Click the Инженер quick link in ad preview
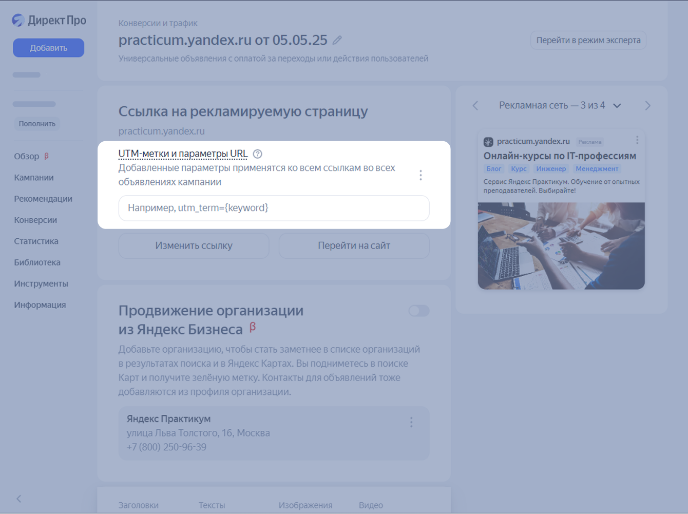The height and width of the screenshot is (514, 688). [551, 168]
